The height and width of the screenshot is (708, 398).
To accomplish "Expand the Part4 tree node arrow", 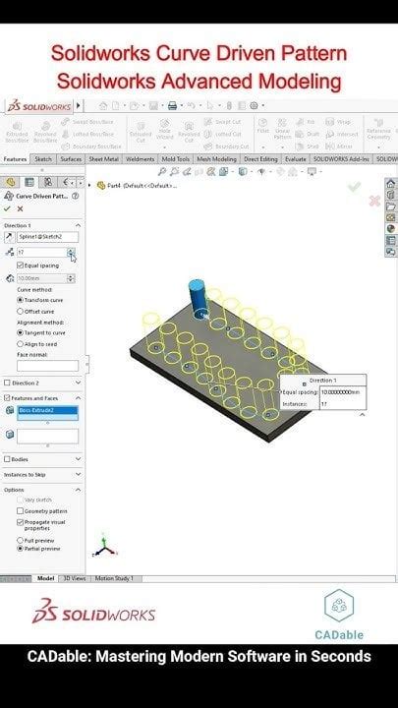I will 89,185.
